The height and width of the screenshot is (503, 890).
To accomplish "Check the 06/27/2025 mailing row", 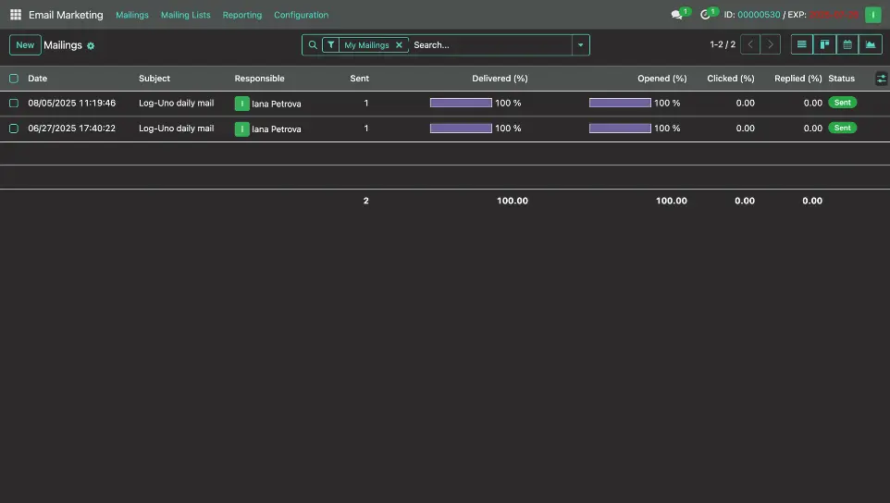I will pos(14,129).
